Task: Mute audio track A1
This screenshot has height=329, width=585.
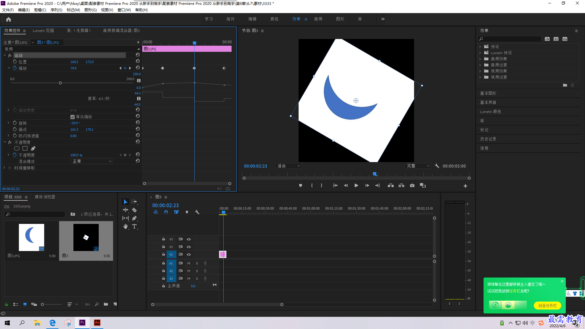Action: tap(189, 263)
